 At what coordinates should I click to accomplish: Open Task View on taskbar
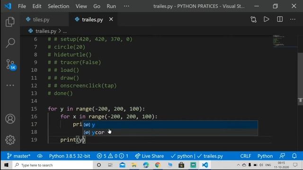(110, 165)
